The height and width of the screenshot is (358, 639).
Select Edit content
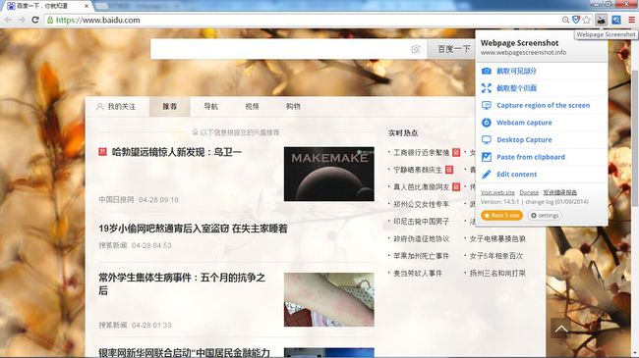point(516,175)
